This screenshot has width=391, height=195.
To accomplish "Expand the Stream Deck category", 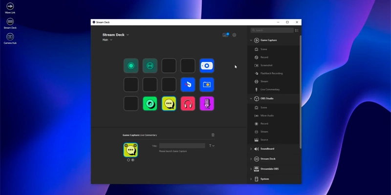I will [x=251, y=159].
